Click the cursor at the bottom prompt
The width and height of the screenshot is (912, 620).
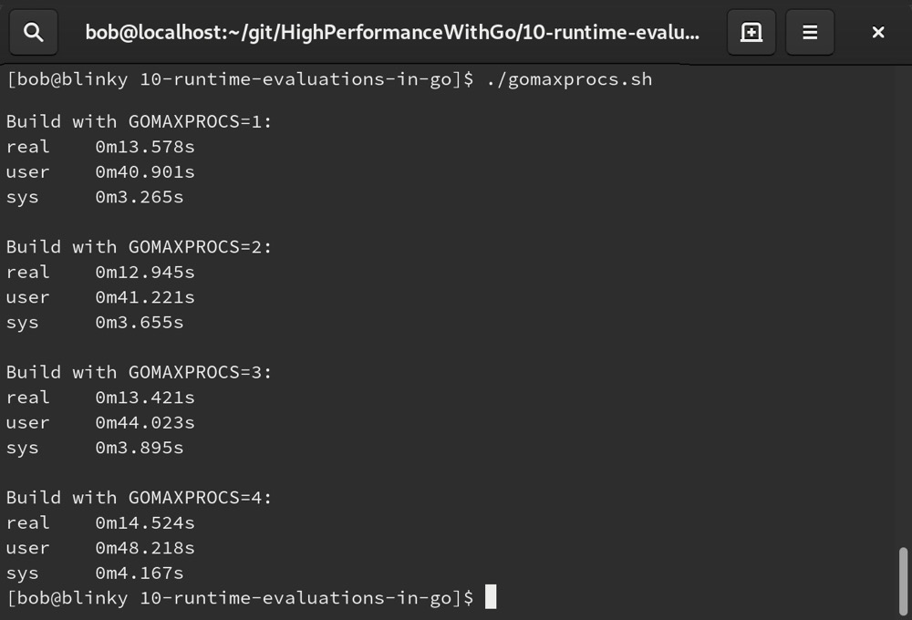point(491,596)
